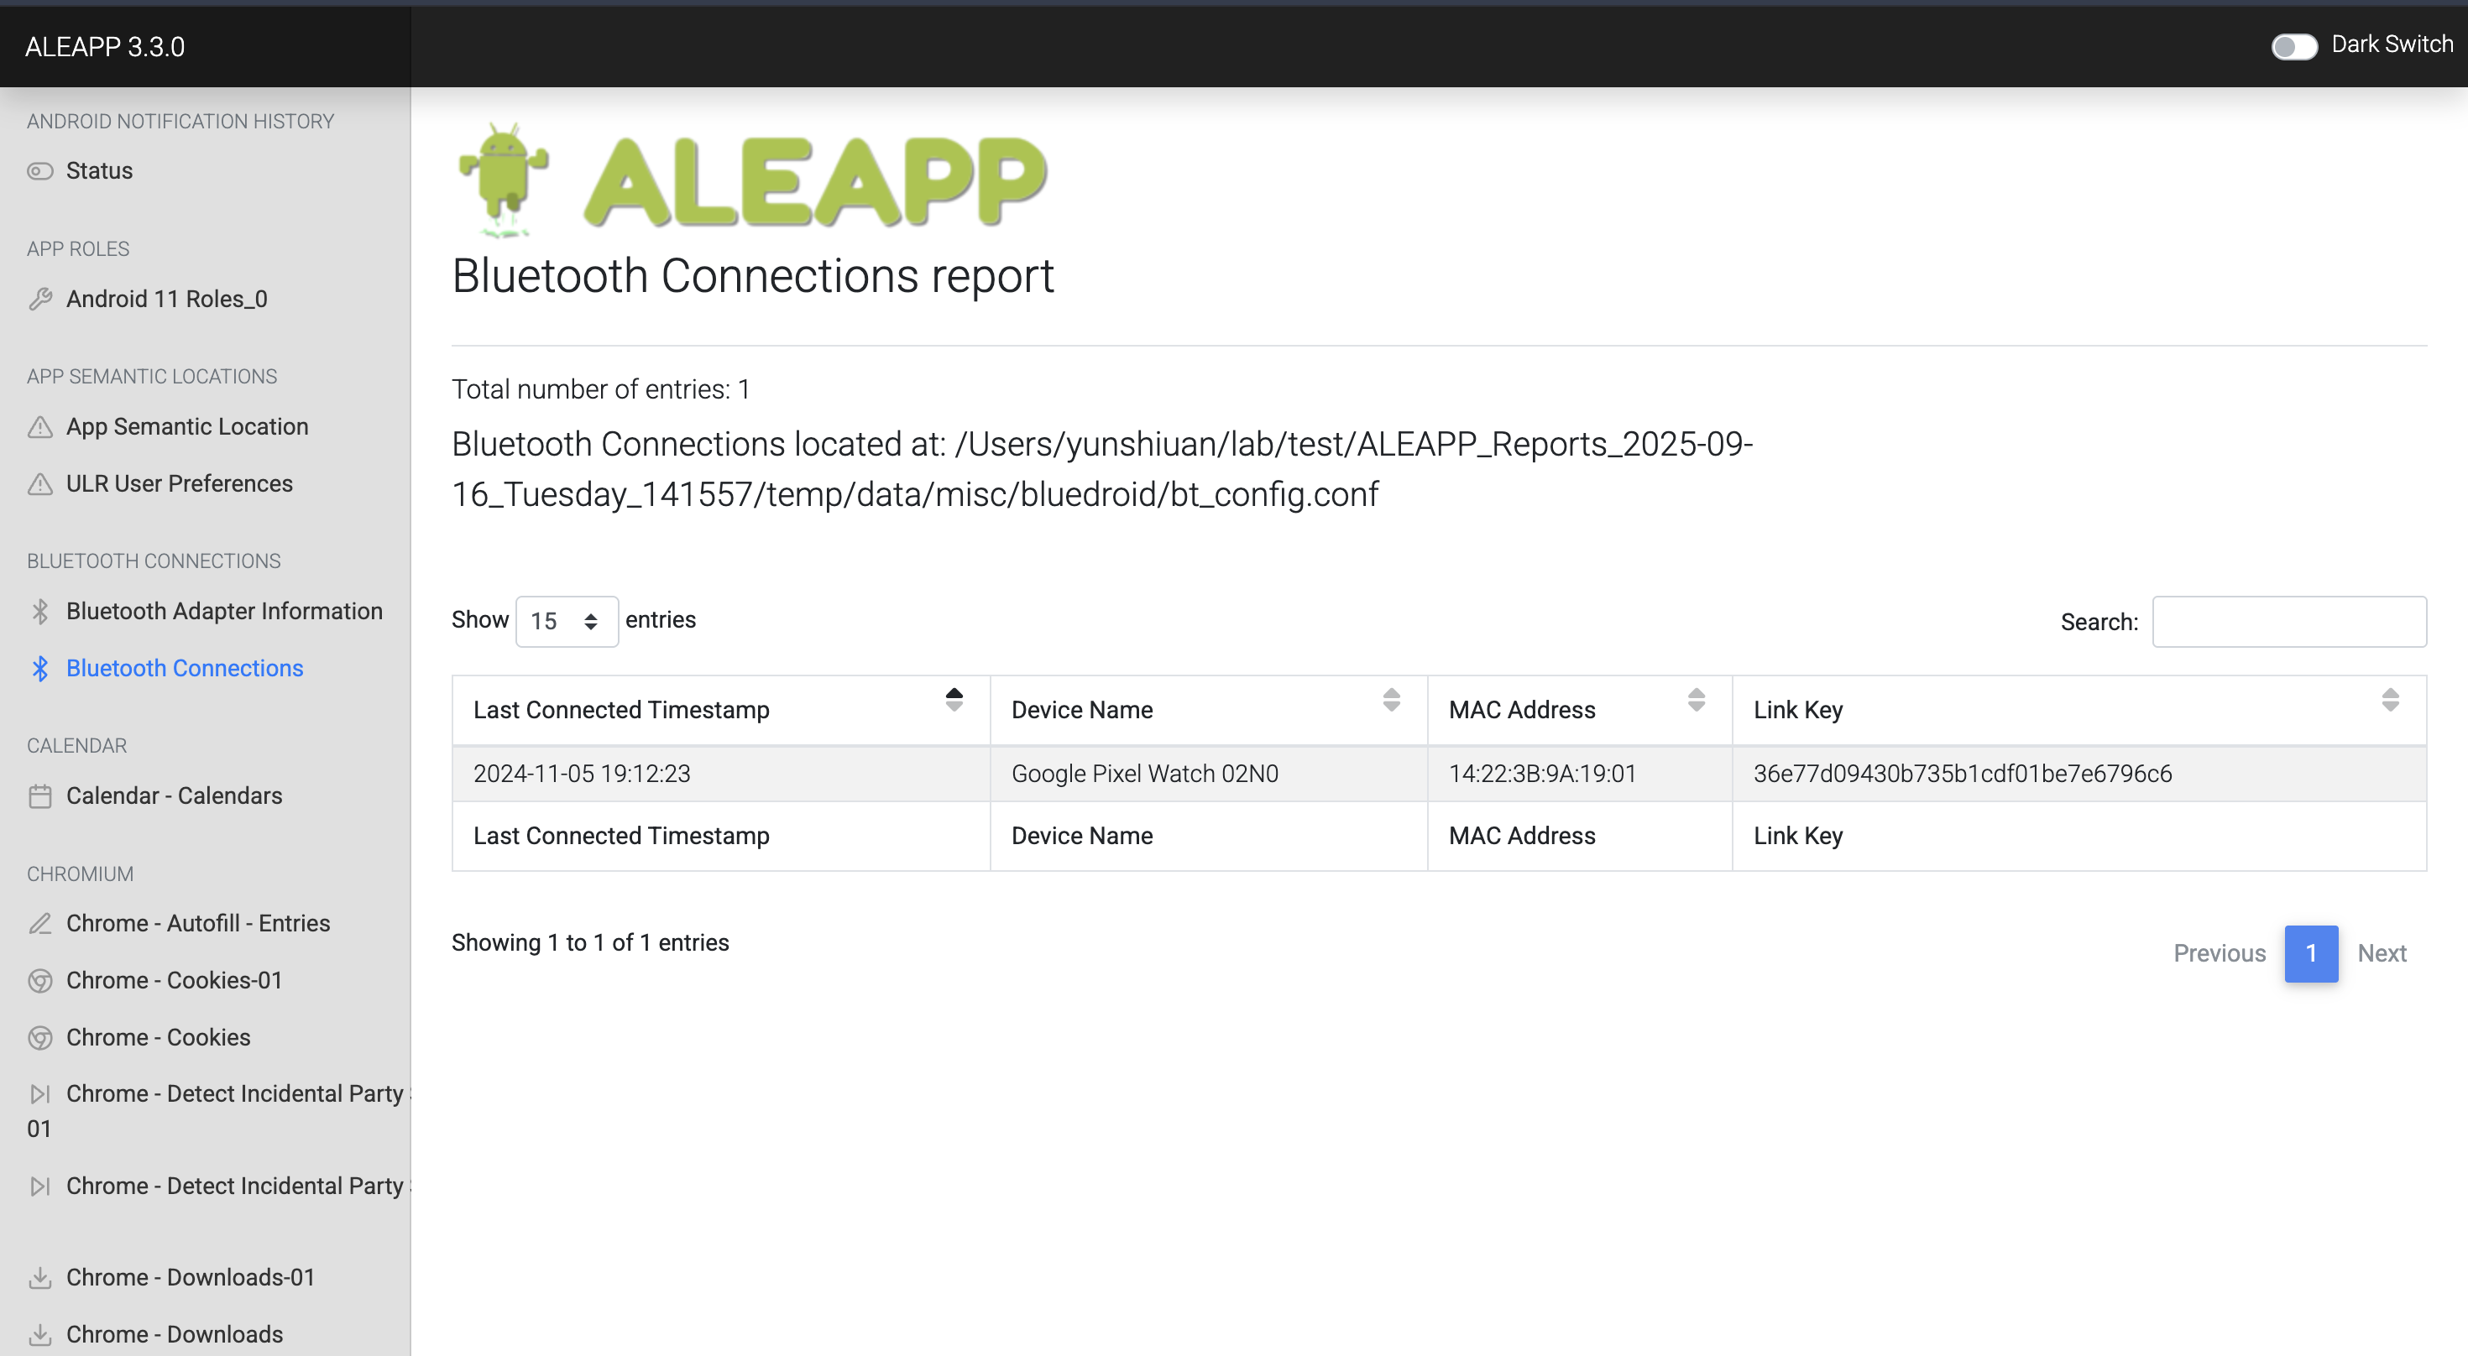
Task: Toggle the Dark Switch
Action: 2293,46
